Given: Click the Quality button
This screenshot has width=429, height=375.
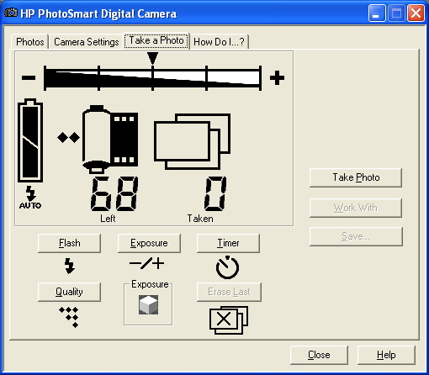Looking at the screenshot, I should pyautogui.click(x=69, y=292).
